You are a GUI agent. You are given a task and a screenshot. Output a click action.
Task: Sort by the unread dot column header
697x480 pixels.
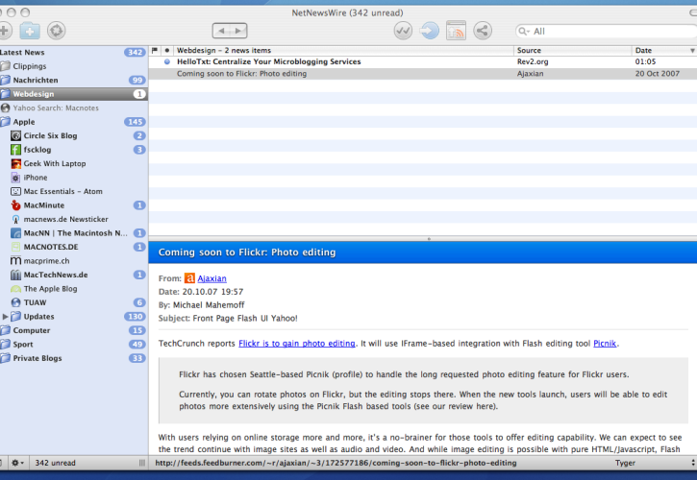166,50
